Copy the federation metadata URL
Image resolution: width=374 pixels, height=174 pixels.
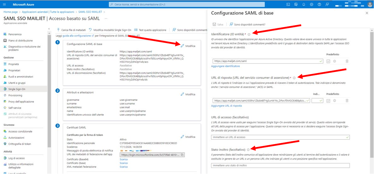182,155
